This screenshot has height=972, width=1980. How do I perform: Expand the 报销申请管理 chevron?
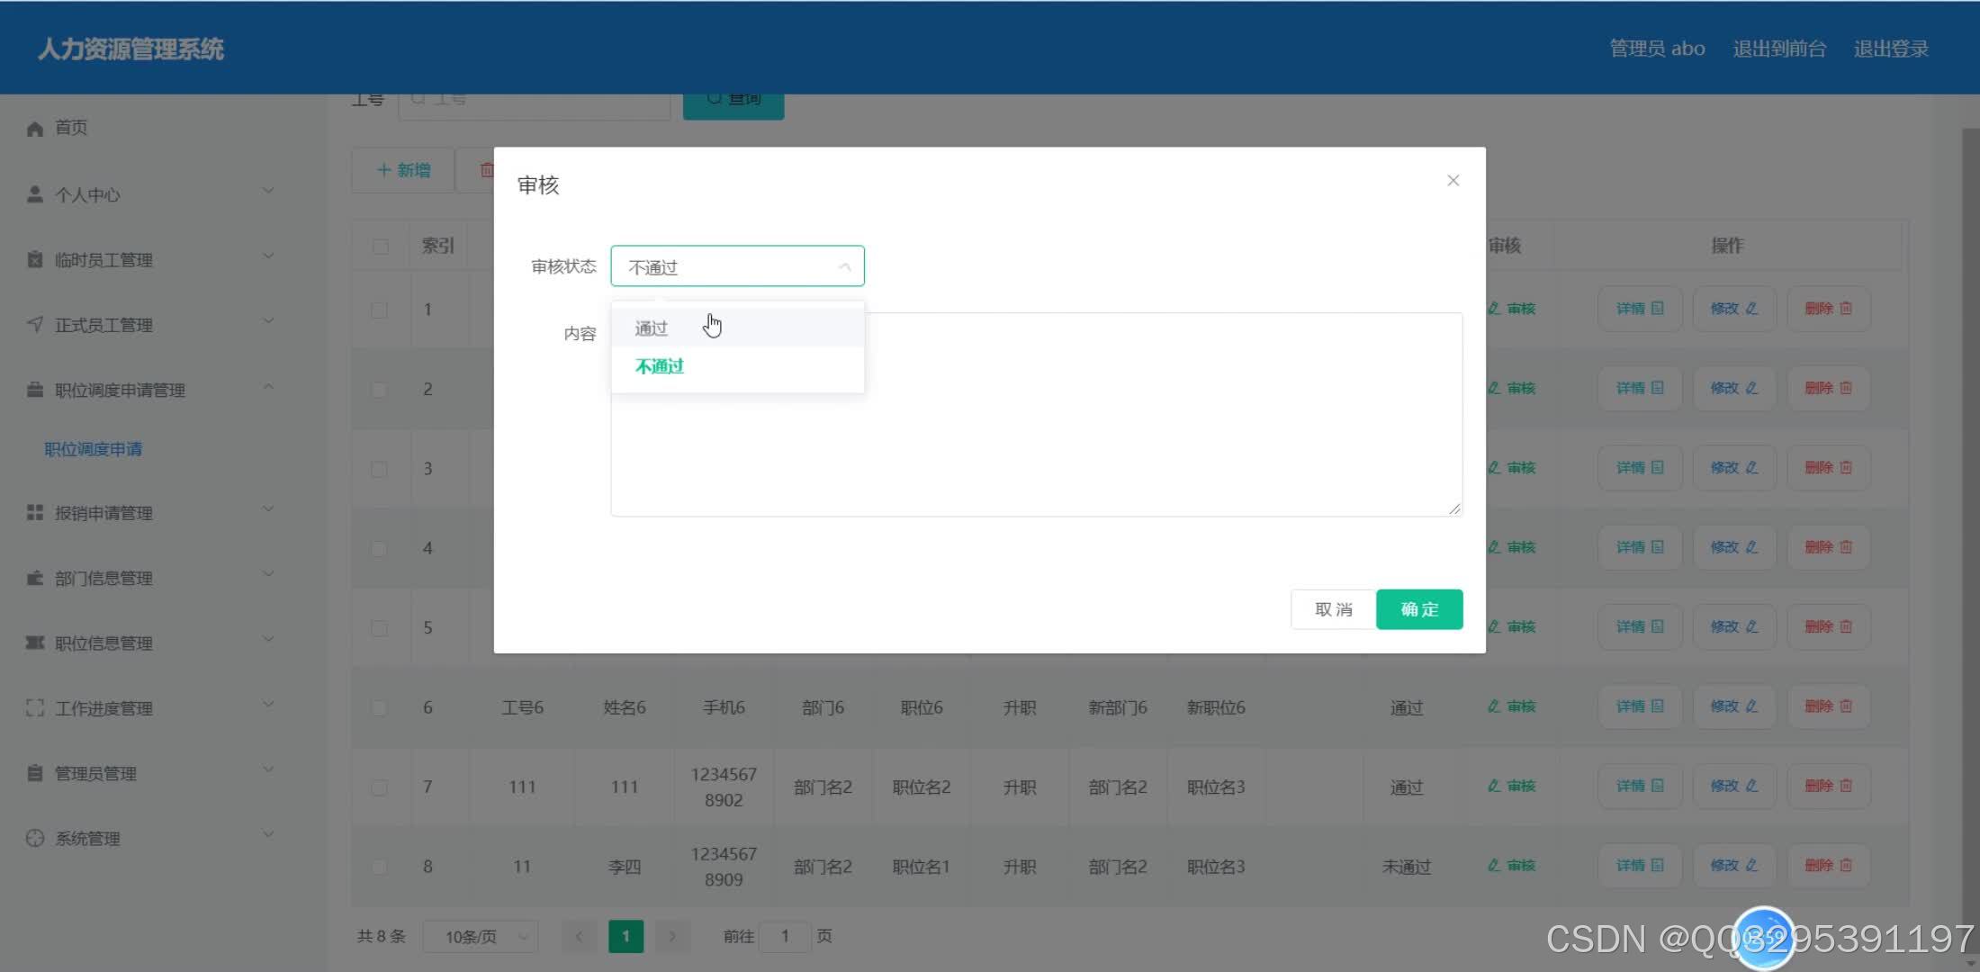[x=267, y=509]
